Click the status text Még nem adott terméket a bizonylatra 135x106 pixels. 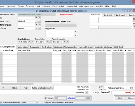(59, 103)
